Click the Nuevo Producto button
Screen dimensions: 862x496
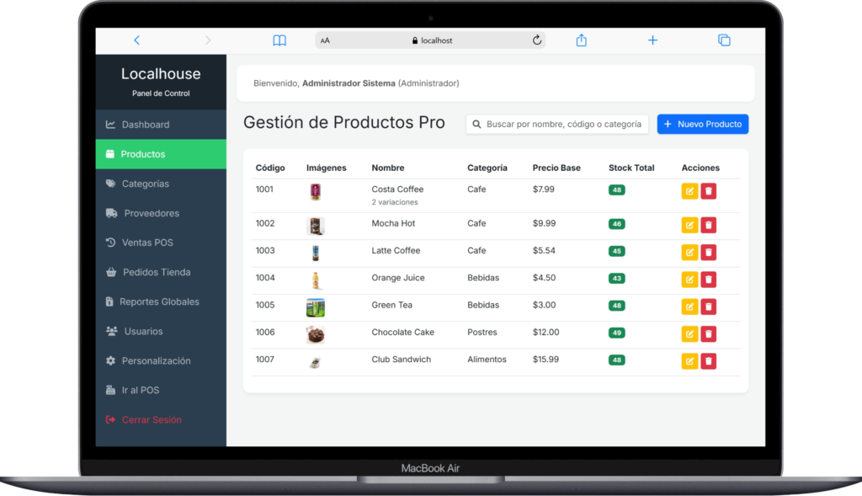(702, 124)
